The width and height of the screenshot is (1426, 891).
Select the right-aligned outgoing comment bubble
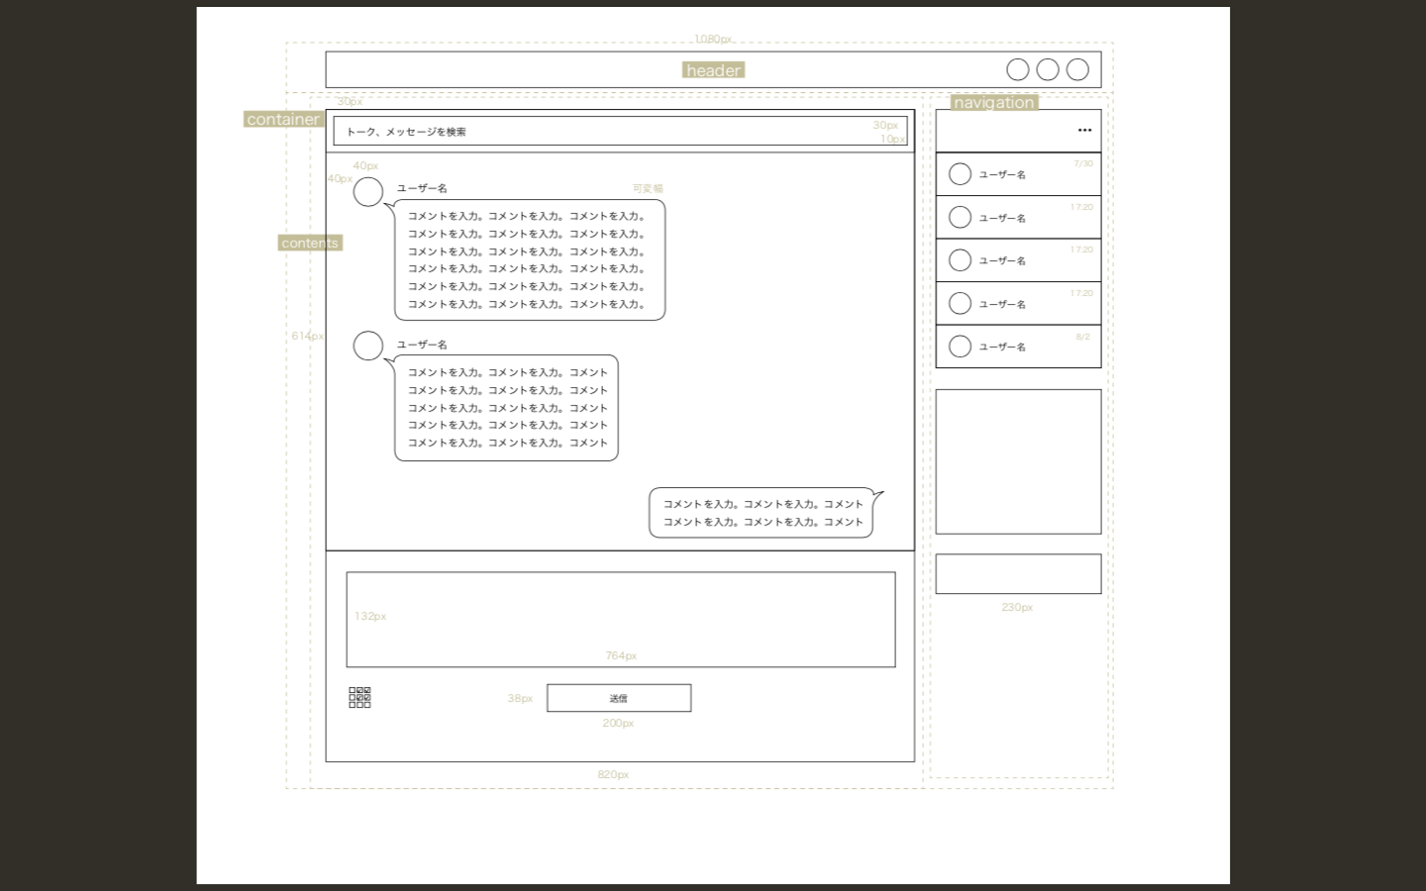pos(762,513)
